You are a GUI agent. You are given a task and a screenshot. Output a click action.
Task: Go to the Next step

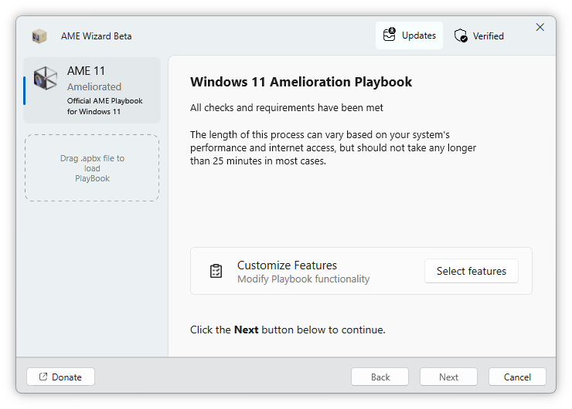click(x=448, y=377)
